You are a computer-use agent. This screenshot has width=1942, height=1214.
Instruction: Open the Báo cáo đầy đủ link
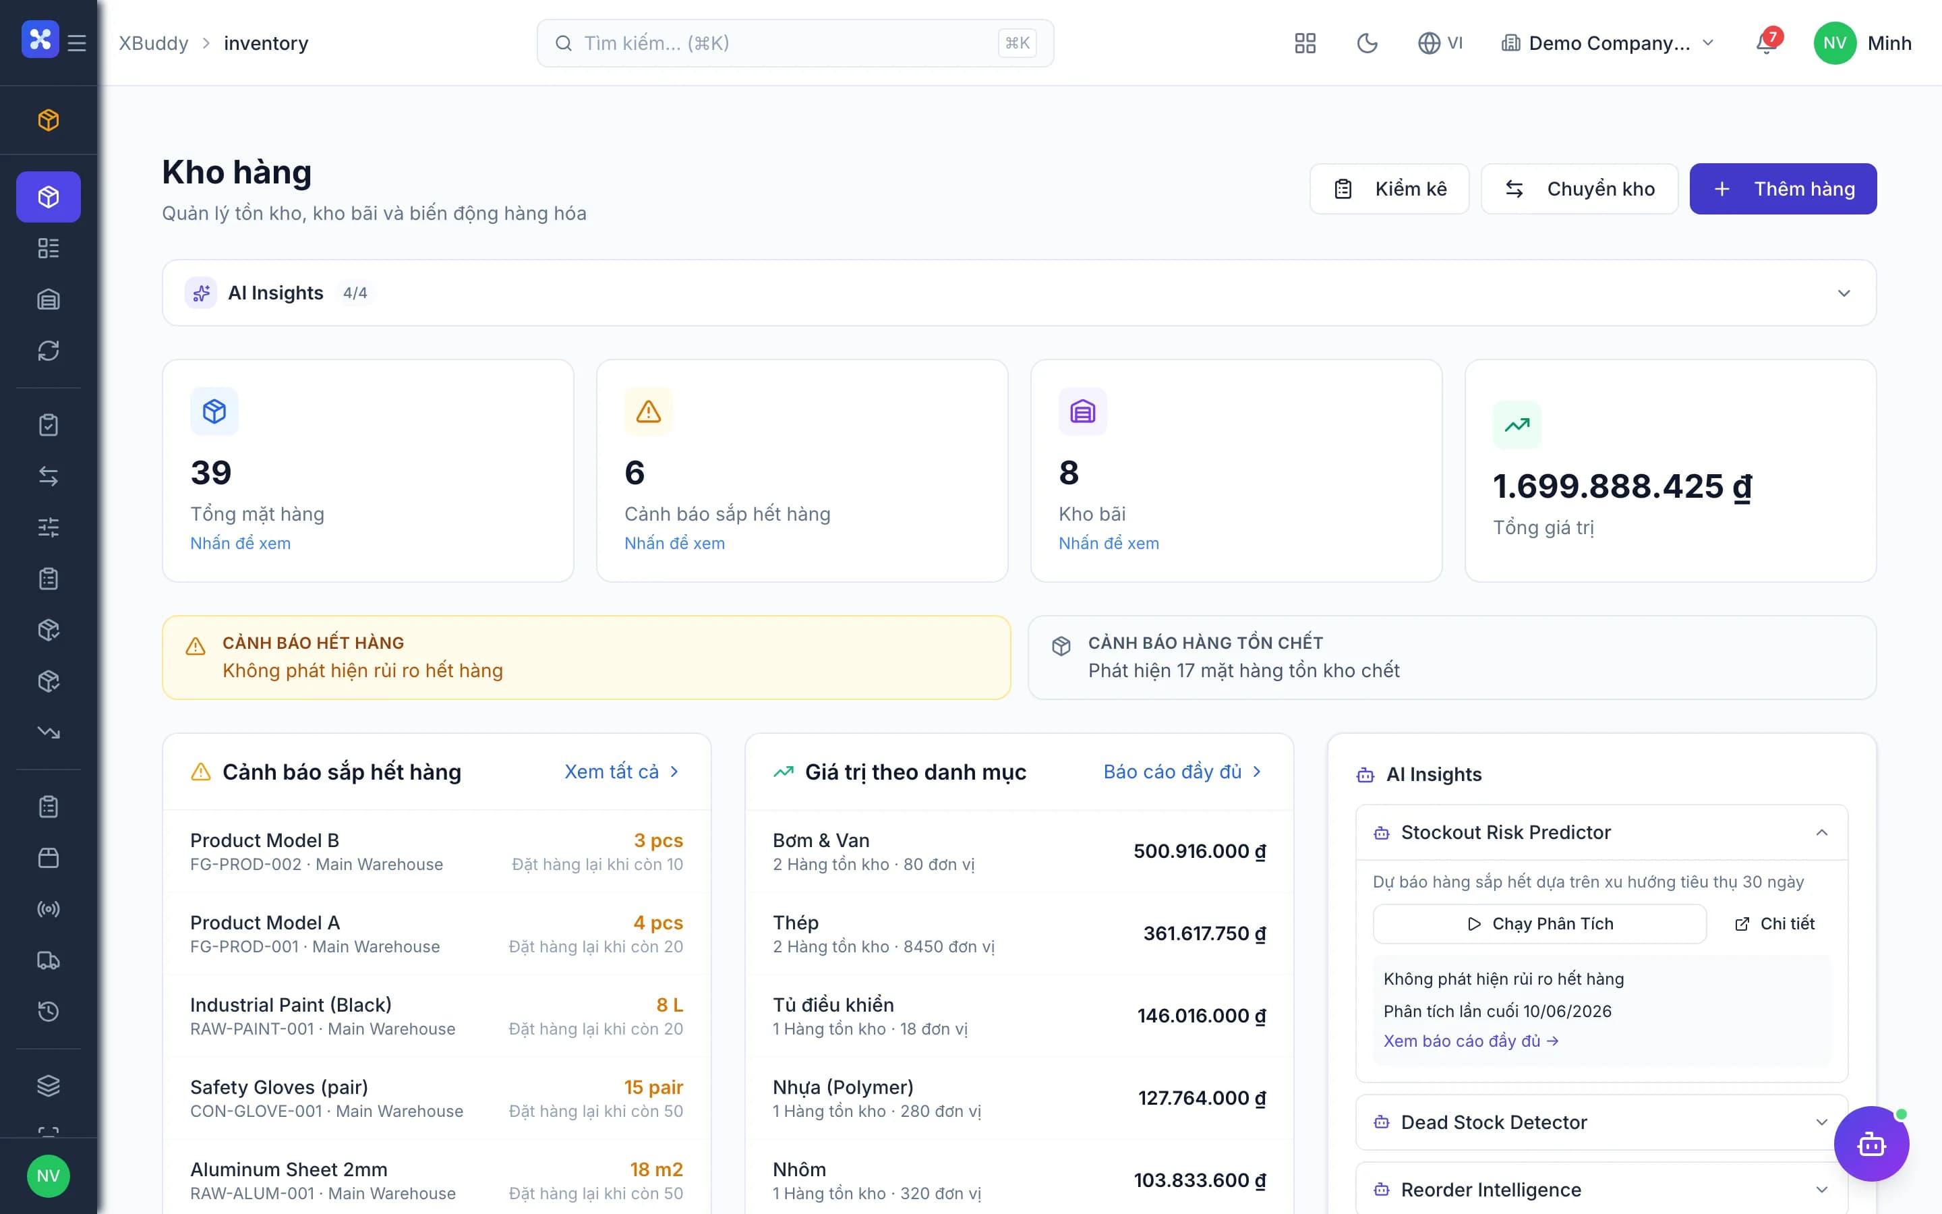(1183, 772)
